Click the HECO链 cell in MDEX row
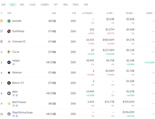 click(51, 62)
